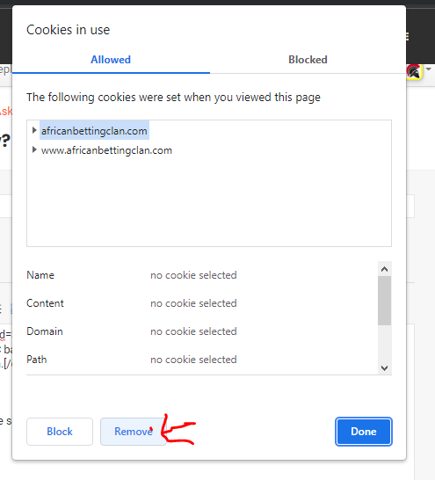Click the Block button
435x480 pixels.
[60, 432]
